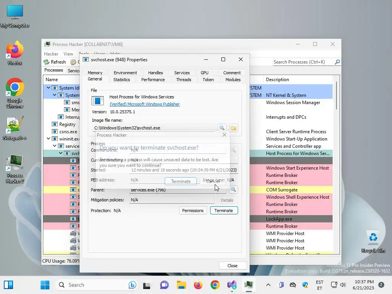Open Google Chrome desktop shortcut
The width and height of the screenshot is (392, 294).
[15, 93]
